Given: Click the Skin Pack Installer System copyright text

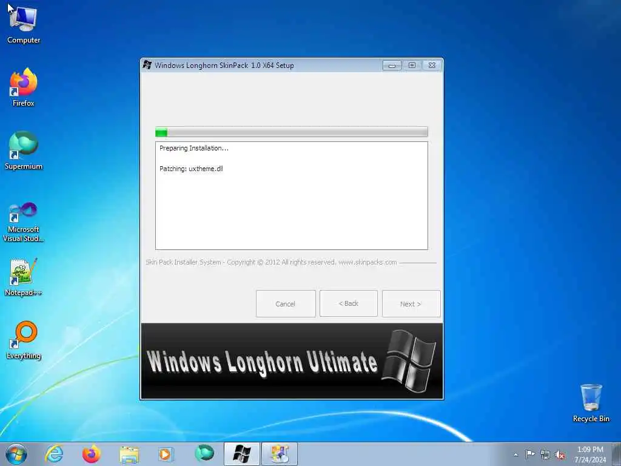Looking at the screenshot, I should pyautogui.click(x=271, y=262).
